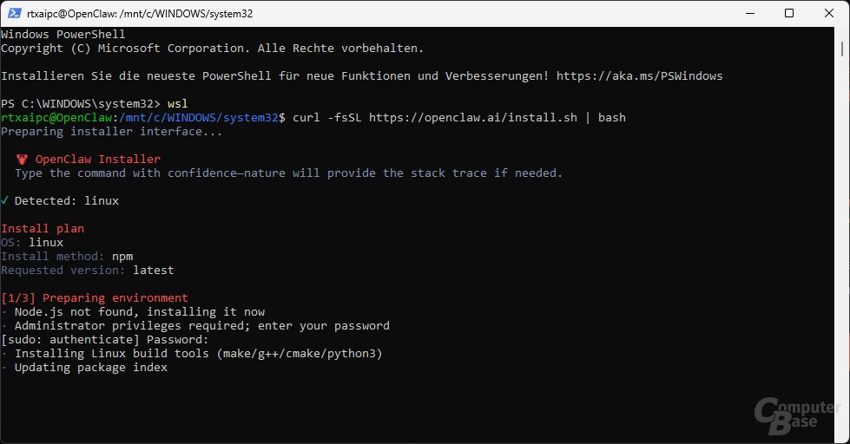Close the PowerShell window
The width and height of the screenshot is (850, 444).
pos(829,13)
